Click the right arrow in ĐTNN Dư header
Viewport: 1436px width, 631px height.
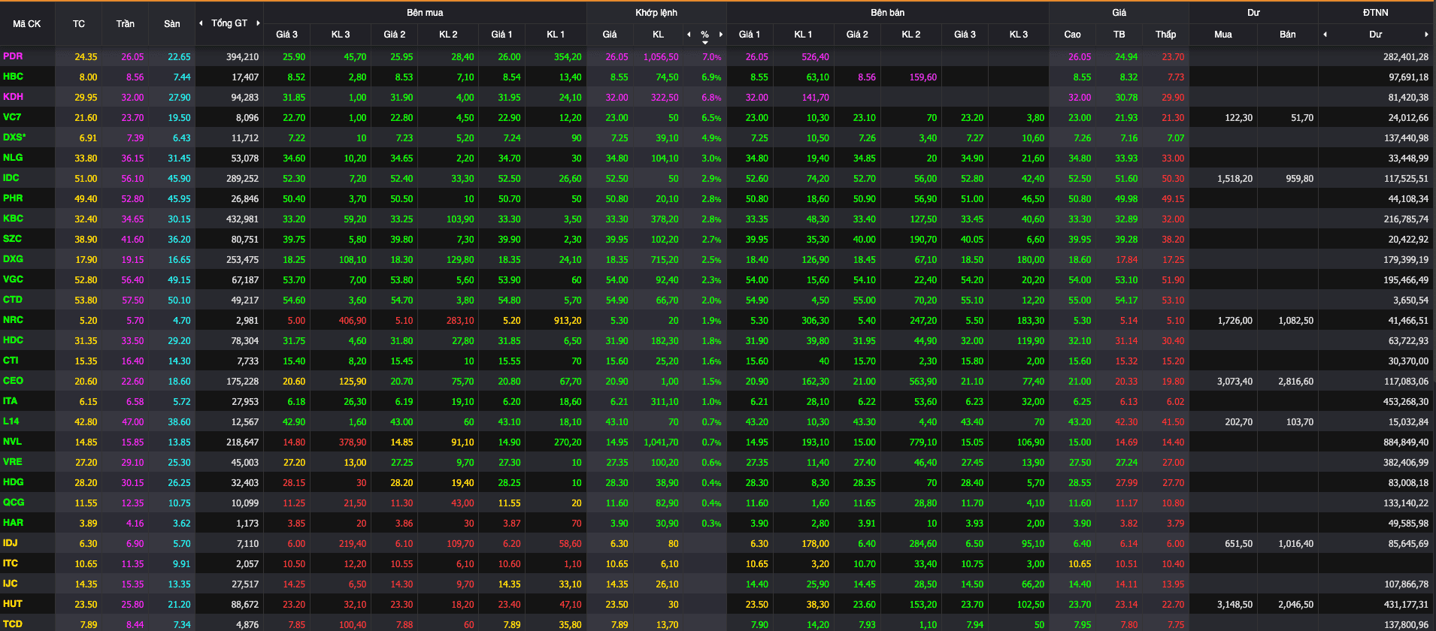click(x=1426, y=35)
